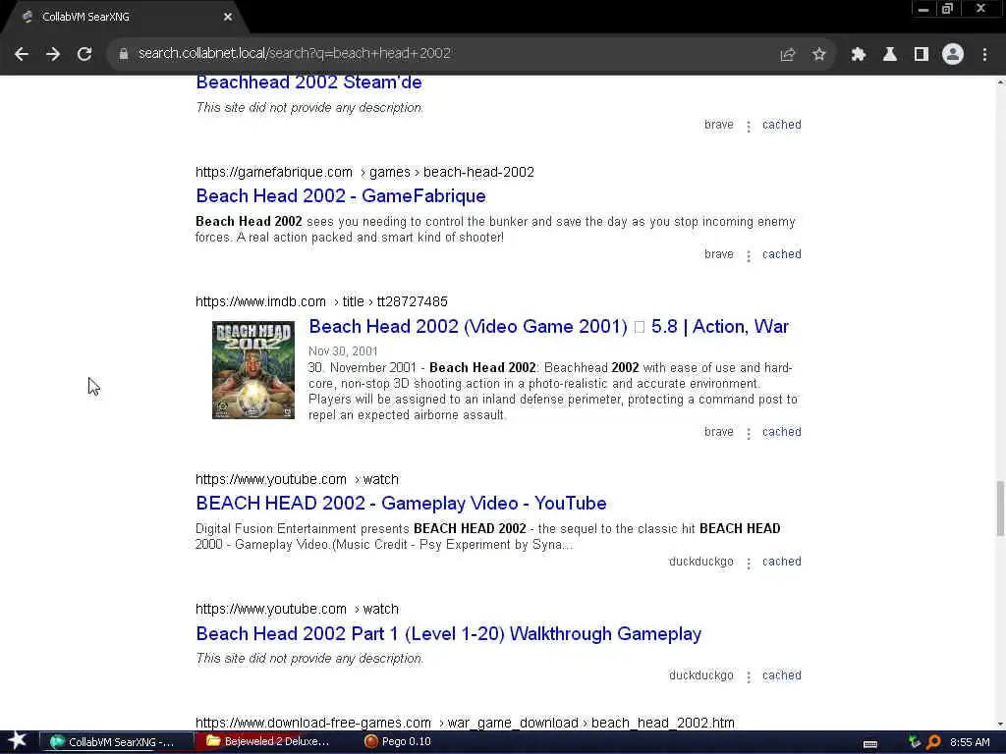The image size is (1006, 754).
Task: Click the Beach Head 2002 cover thumbnail
Action: (x=253, y=370)
